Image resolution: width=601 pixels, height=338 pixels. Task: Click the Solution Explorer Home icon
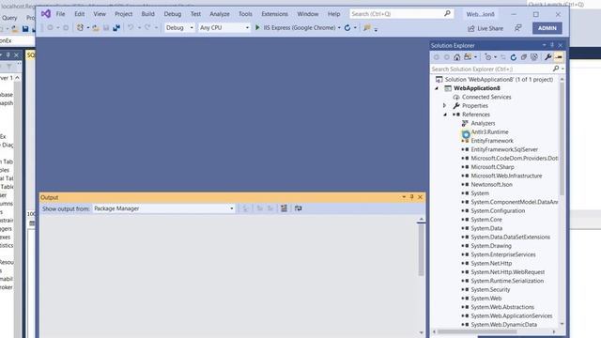457,57
